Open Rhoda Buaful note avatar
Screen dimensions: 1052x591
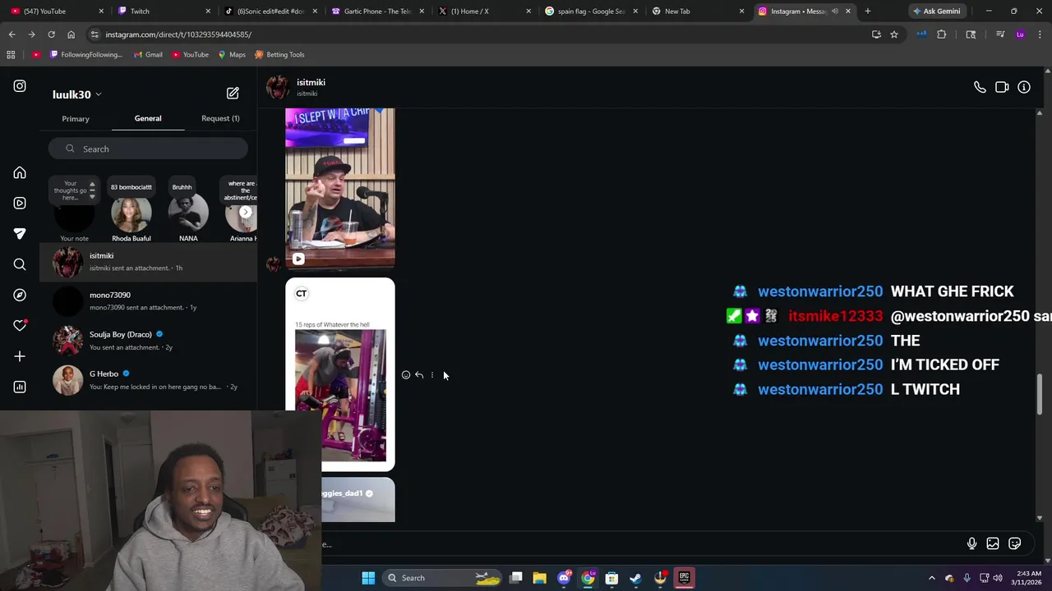(x=131, y=213)
